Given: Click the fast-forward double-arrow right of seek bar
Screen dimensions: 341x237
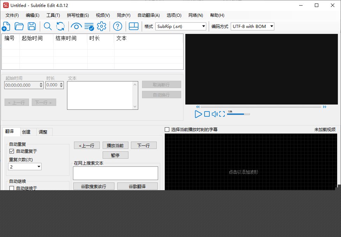Looking at the screenshot, I should pyautogui.click(x=325, y=107).
